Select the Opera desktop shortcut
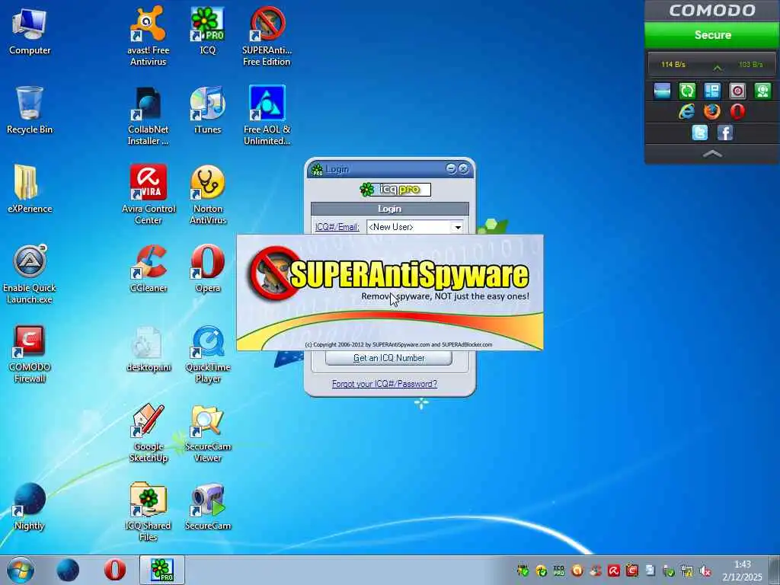Screen dimensions: 780x585 coord(207,269)
